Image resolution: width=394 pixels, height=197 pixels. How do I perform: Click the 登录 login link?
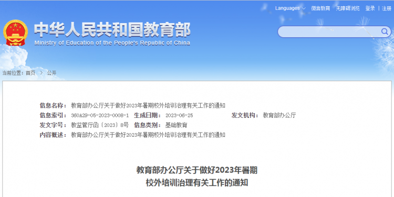coord(370,8)
